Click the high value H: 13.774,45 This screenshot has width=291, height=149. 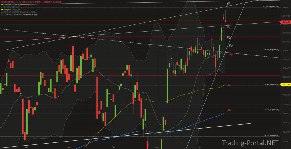tap(35, 2)
